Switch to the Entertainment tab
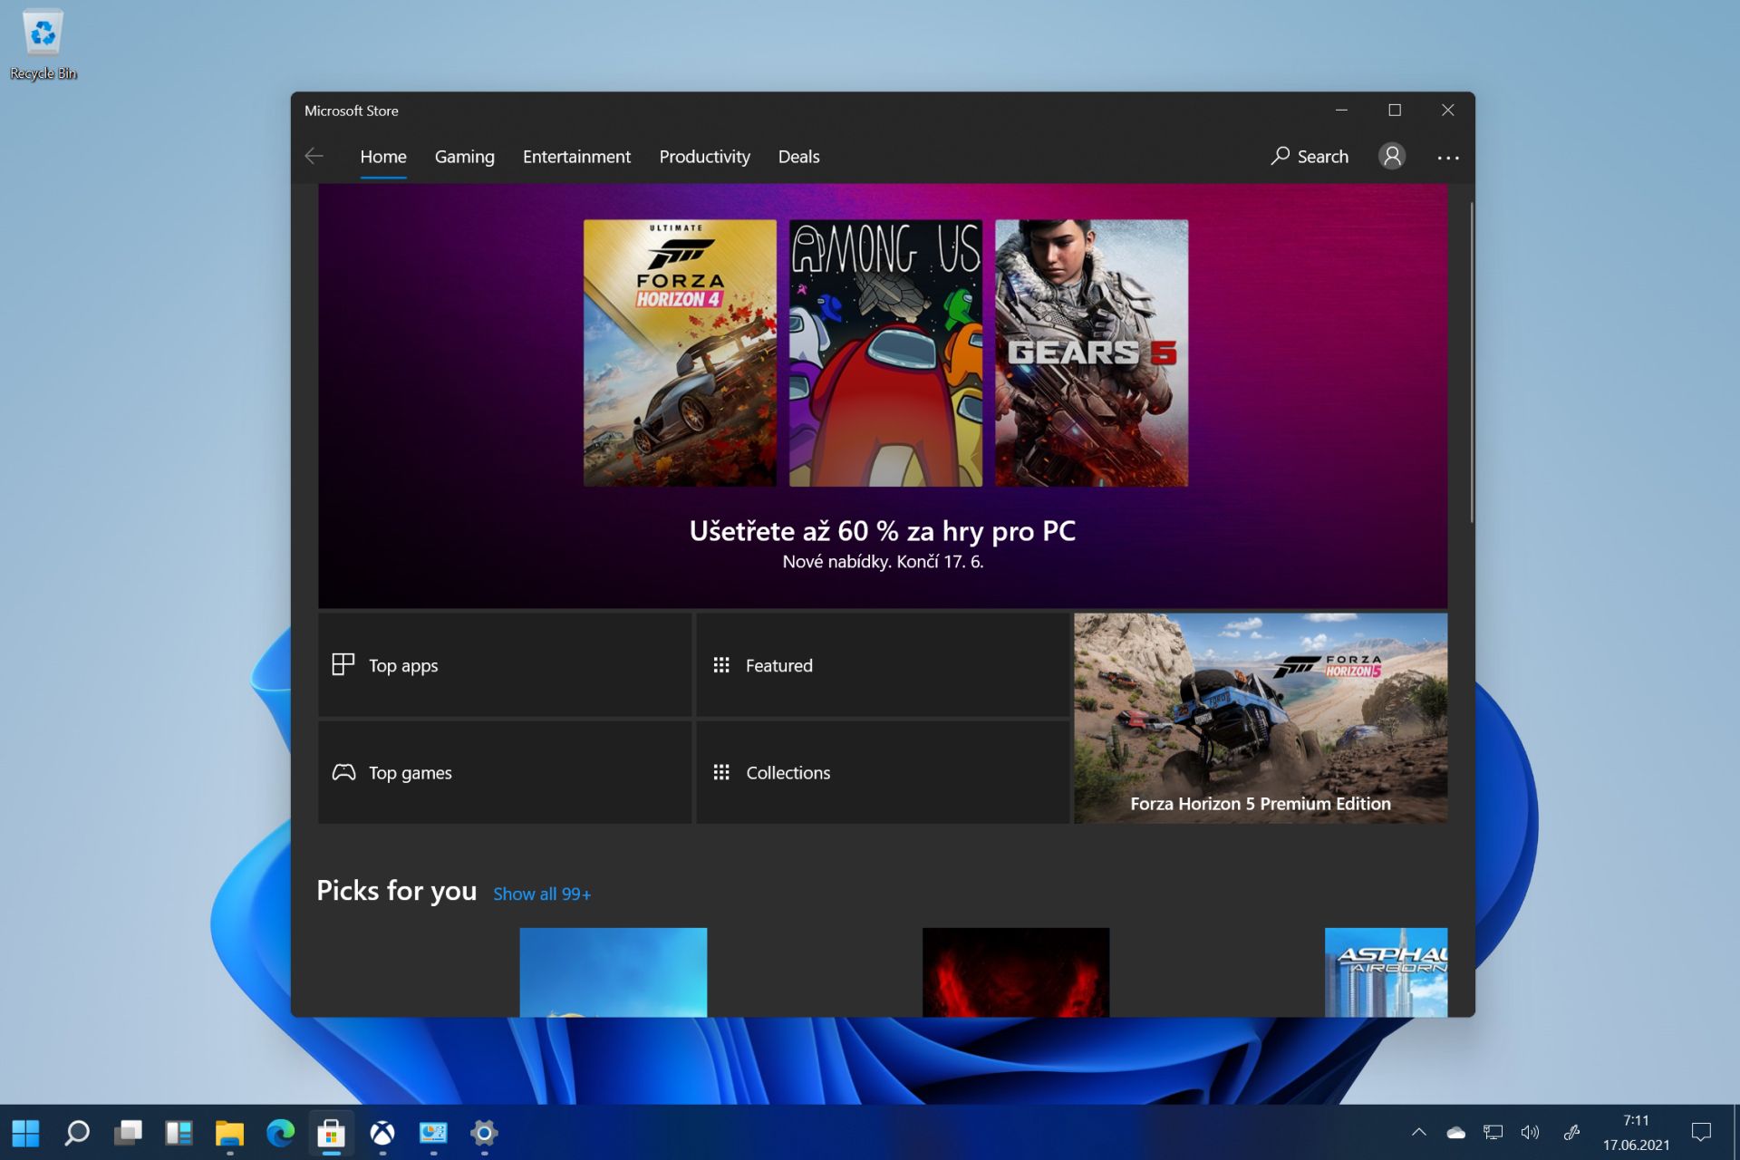This screenshot has height=1160, width=1740. [576, 156]
